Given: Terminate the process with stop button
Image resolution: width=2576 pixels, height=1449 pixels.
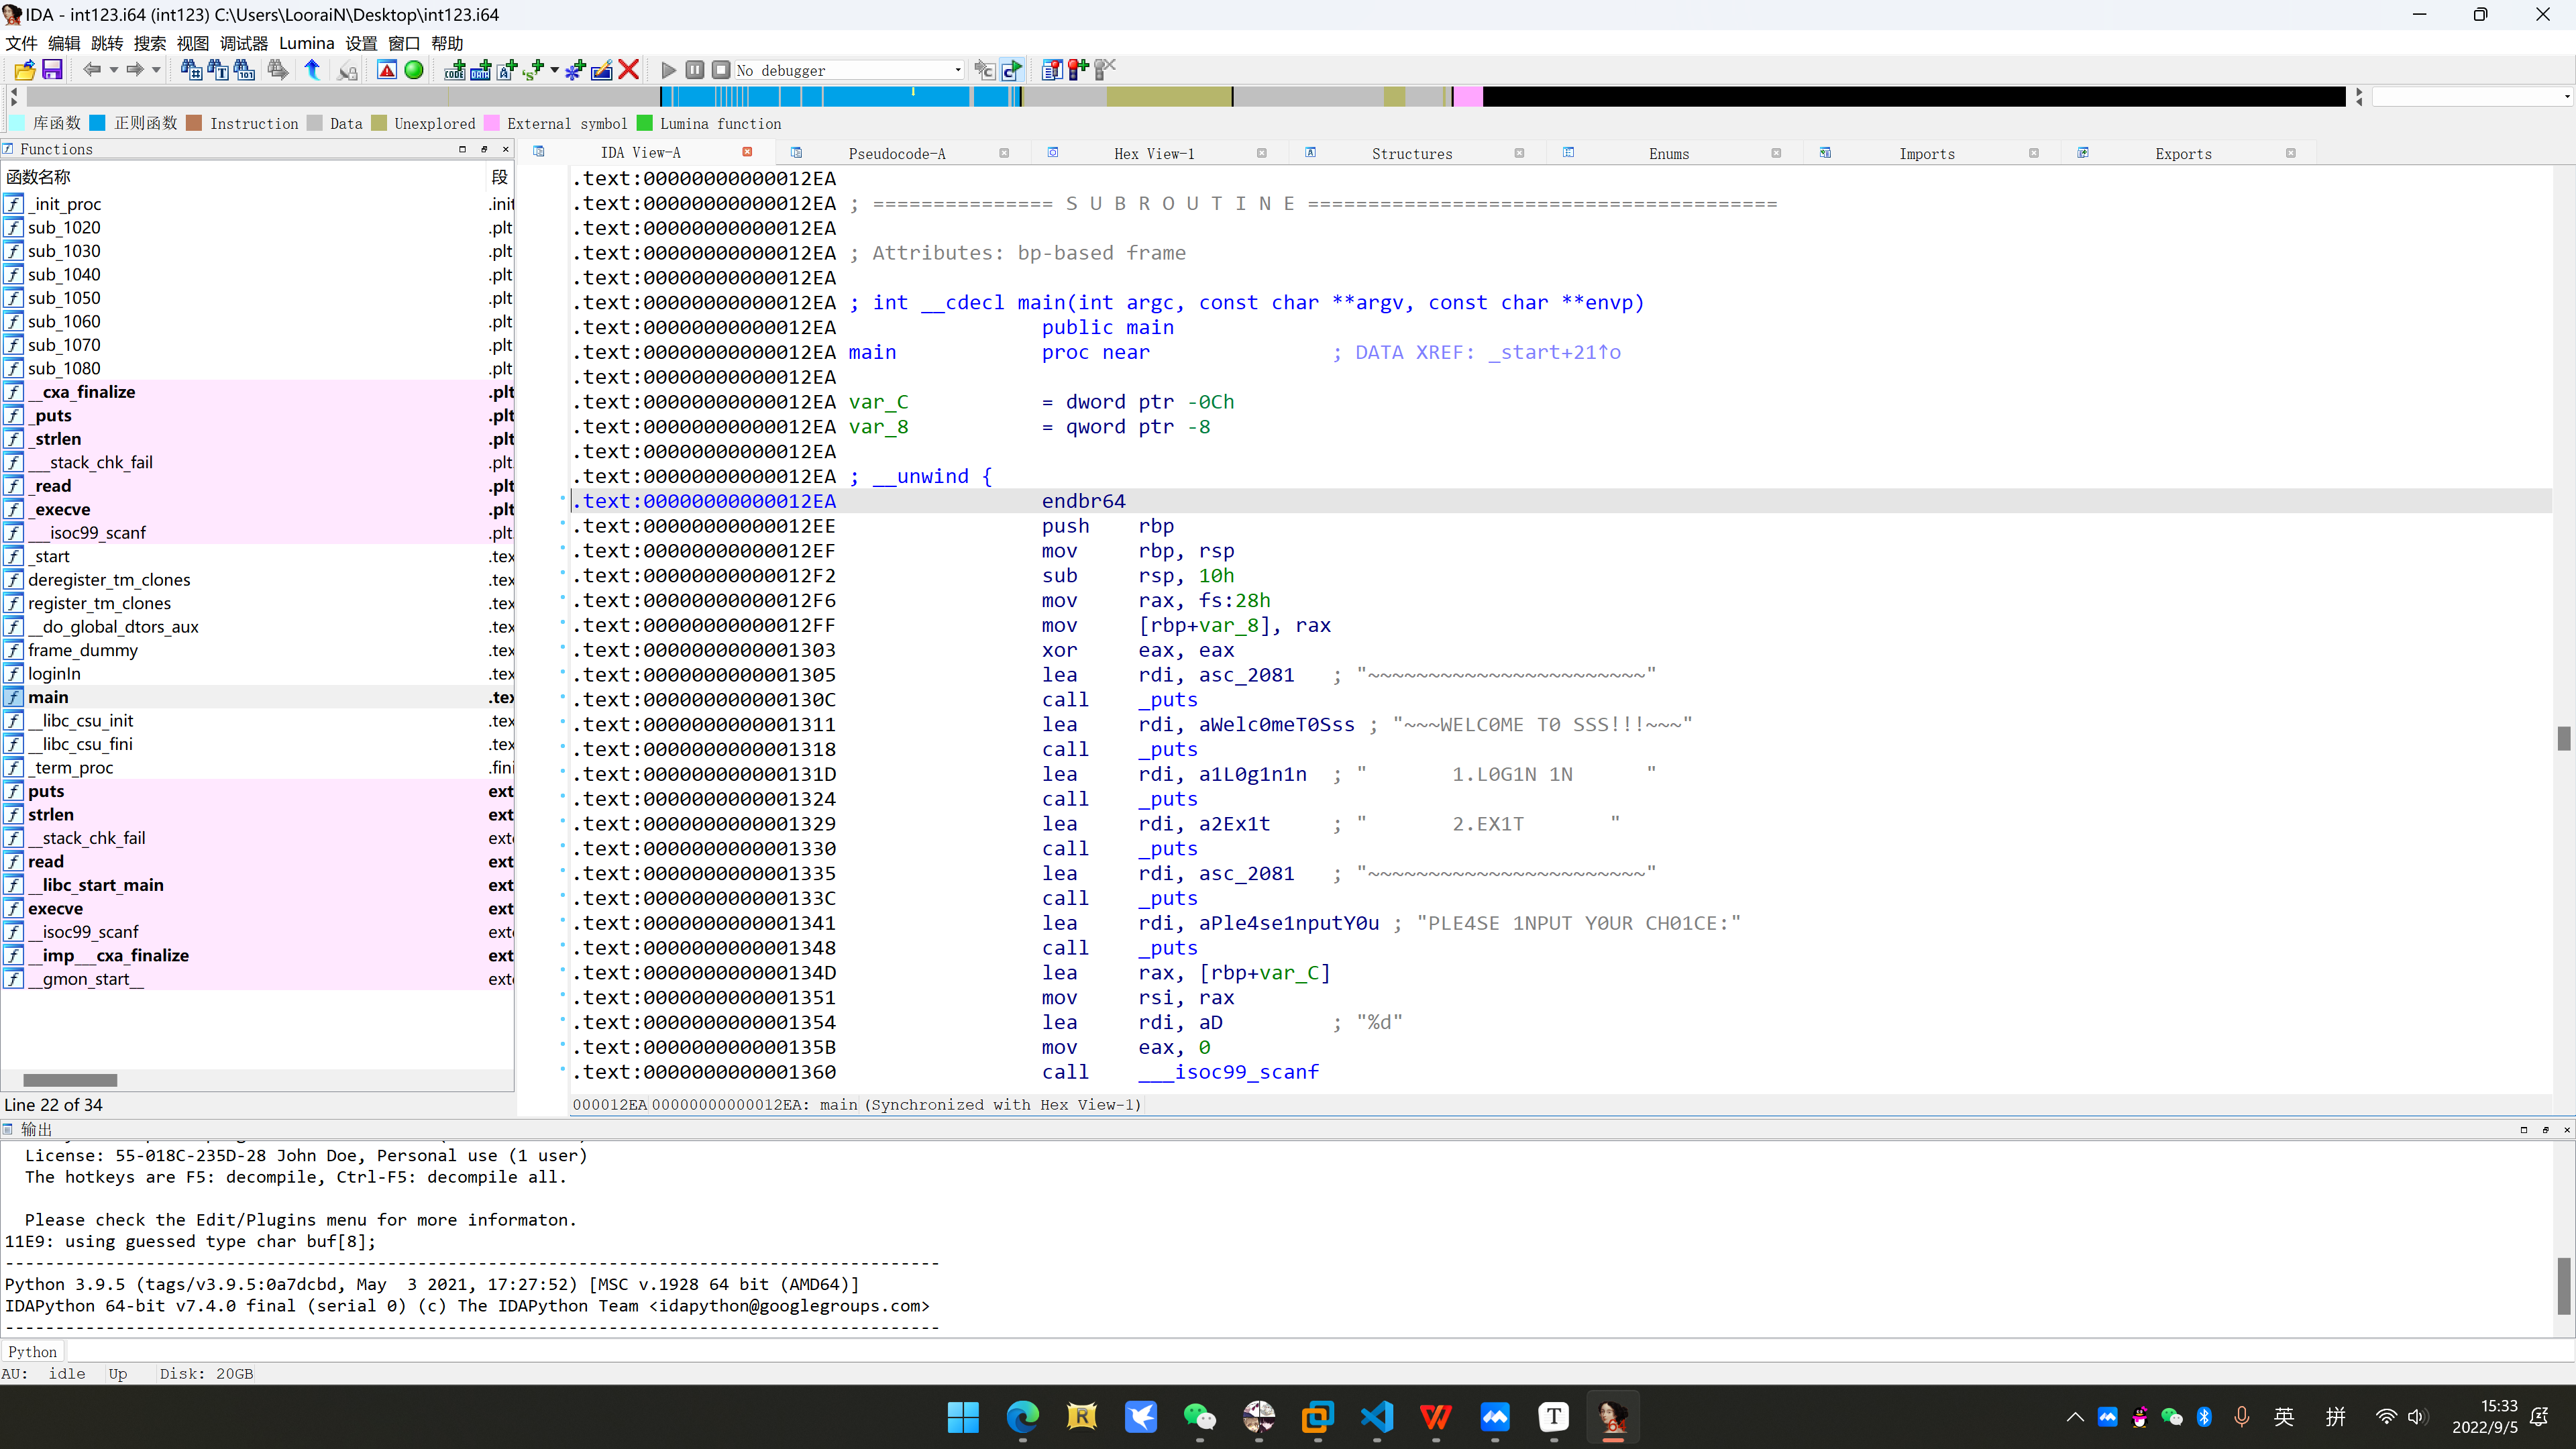Looking at the screenshot, I should [x=721, y=70].
